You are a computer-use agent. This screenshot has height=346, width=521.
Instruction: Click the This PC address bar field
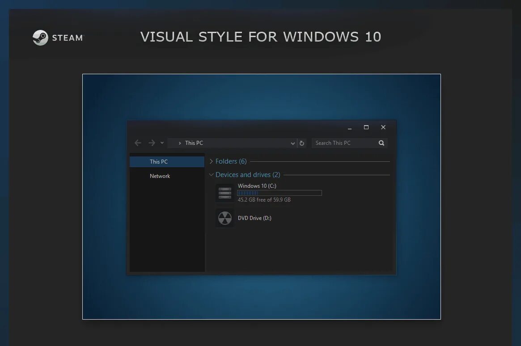pos(232,143)
